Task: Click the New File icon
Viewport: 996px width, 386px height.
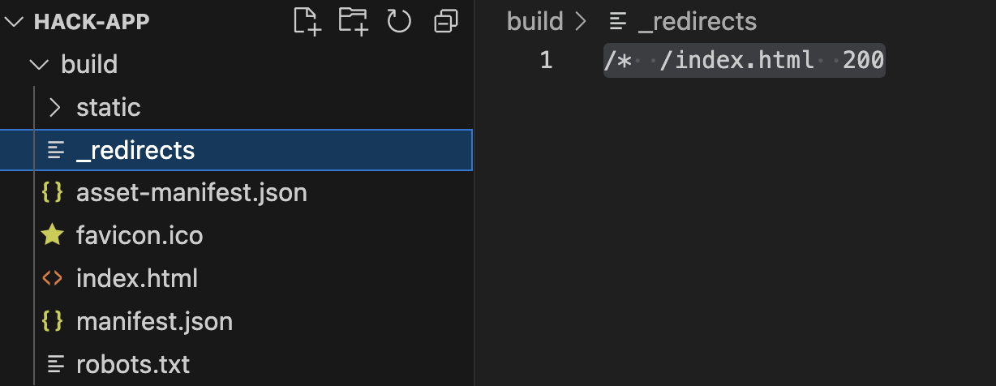Action: pos(307,21)
